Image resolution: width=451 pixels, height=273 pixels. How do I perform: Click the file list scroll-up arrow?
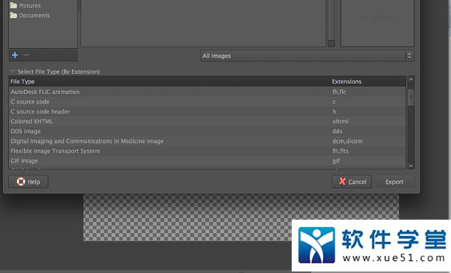(x=410, y=80)
